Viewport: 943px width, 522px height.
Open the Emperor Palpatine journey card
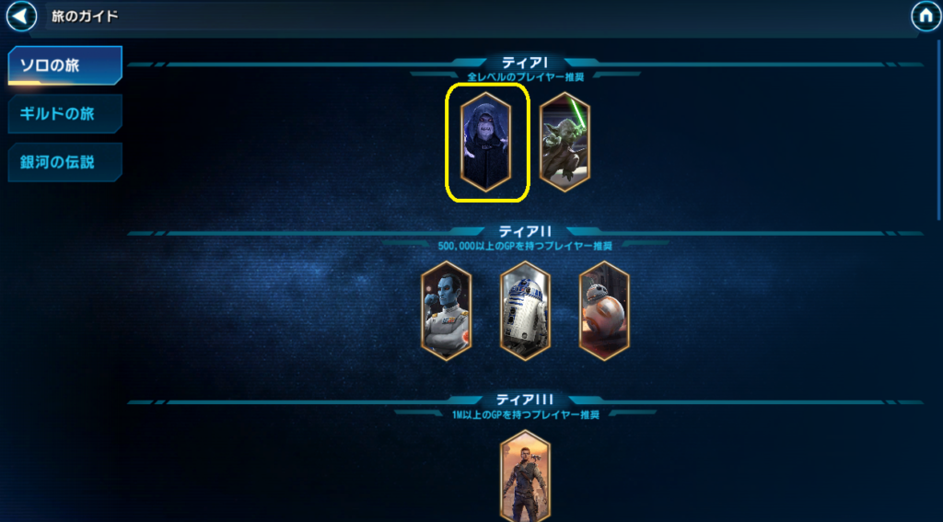point(486,142)
